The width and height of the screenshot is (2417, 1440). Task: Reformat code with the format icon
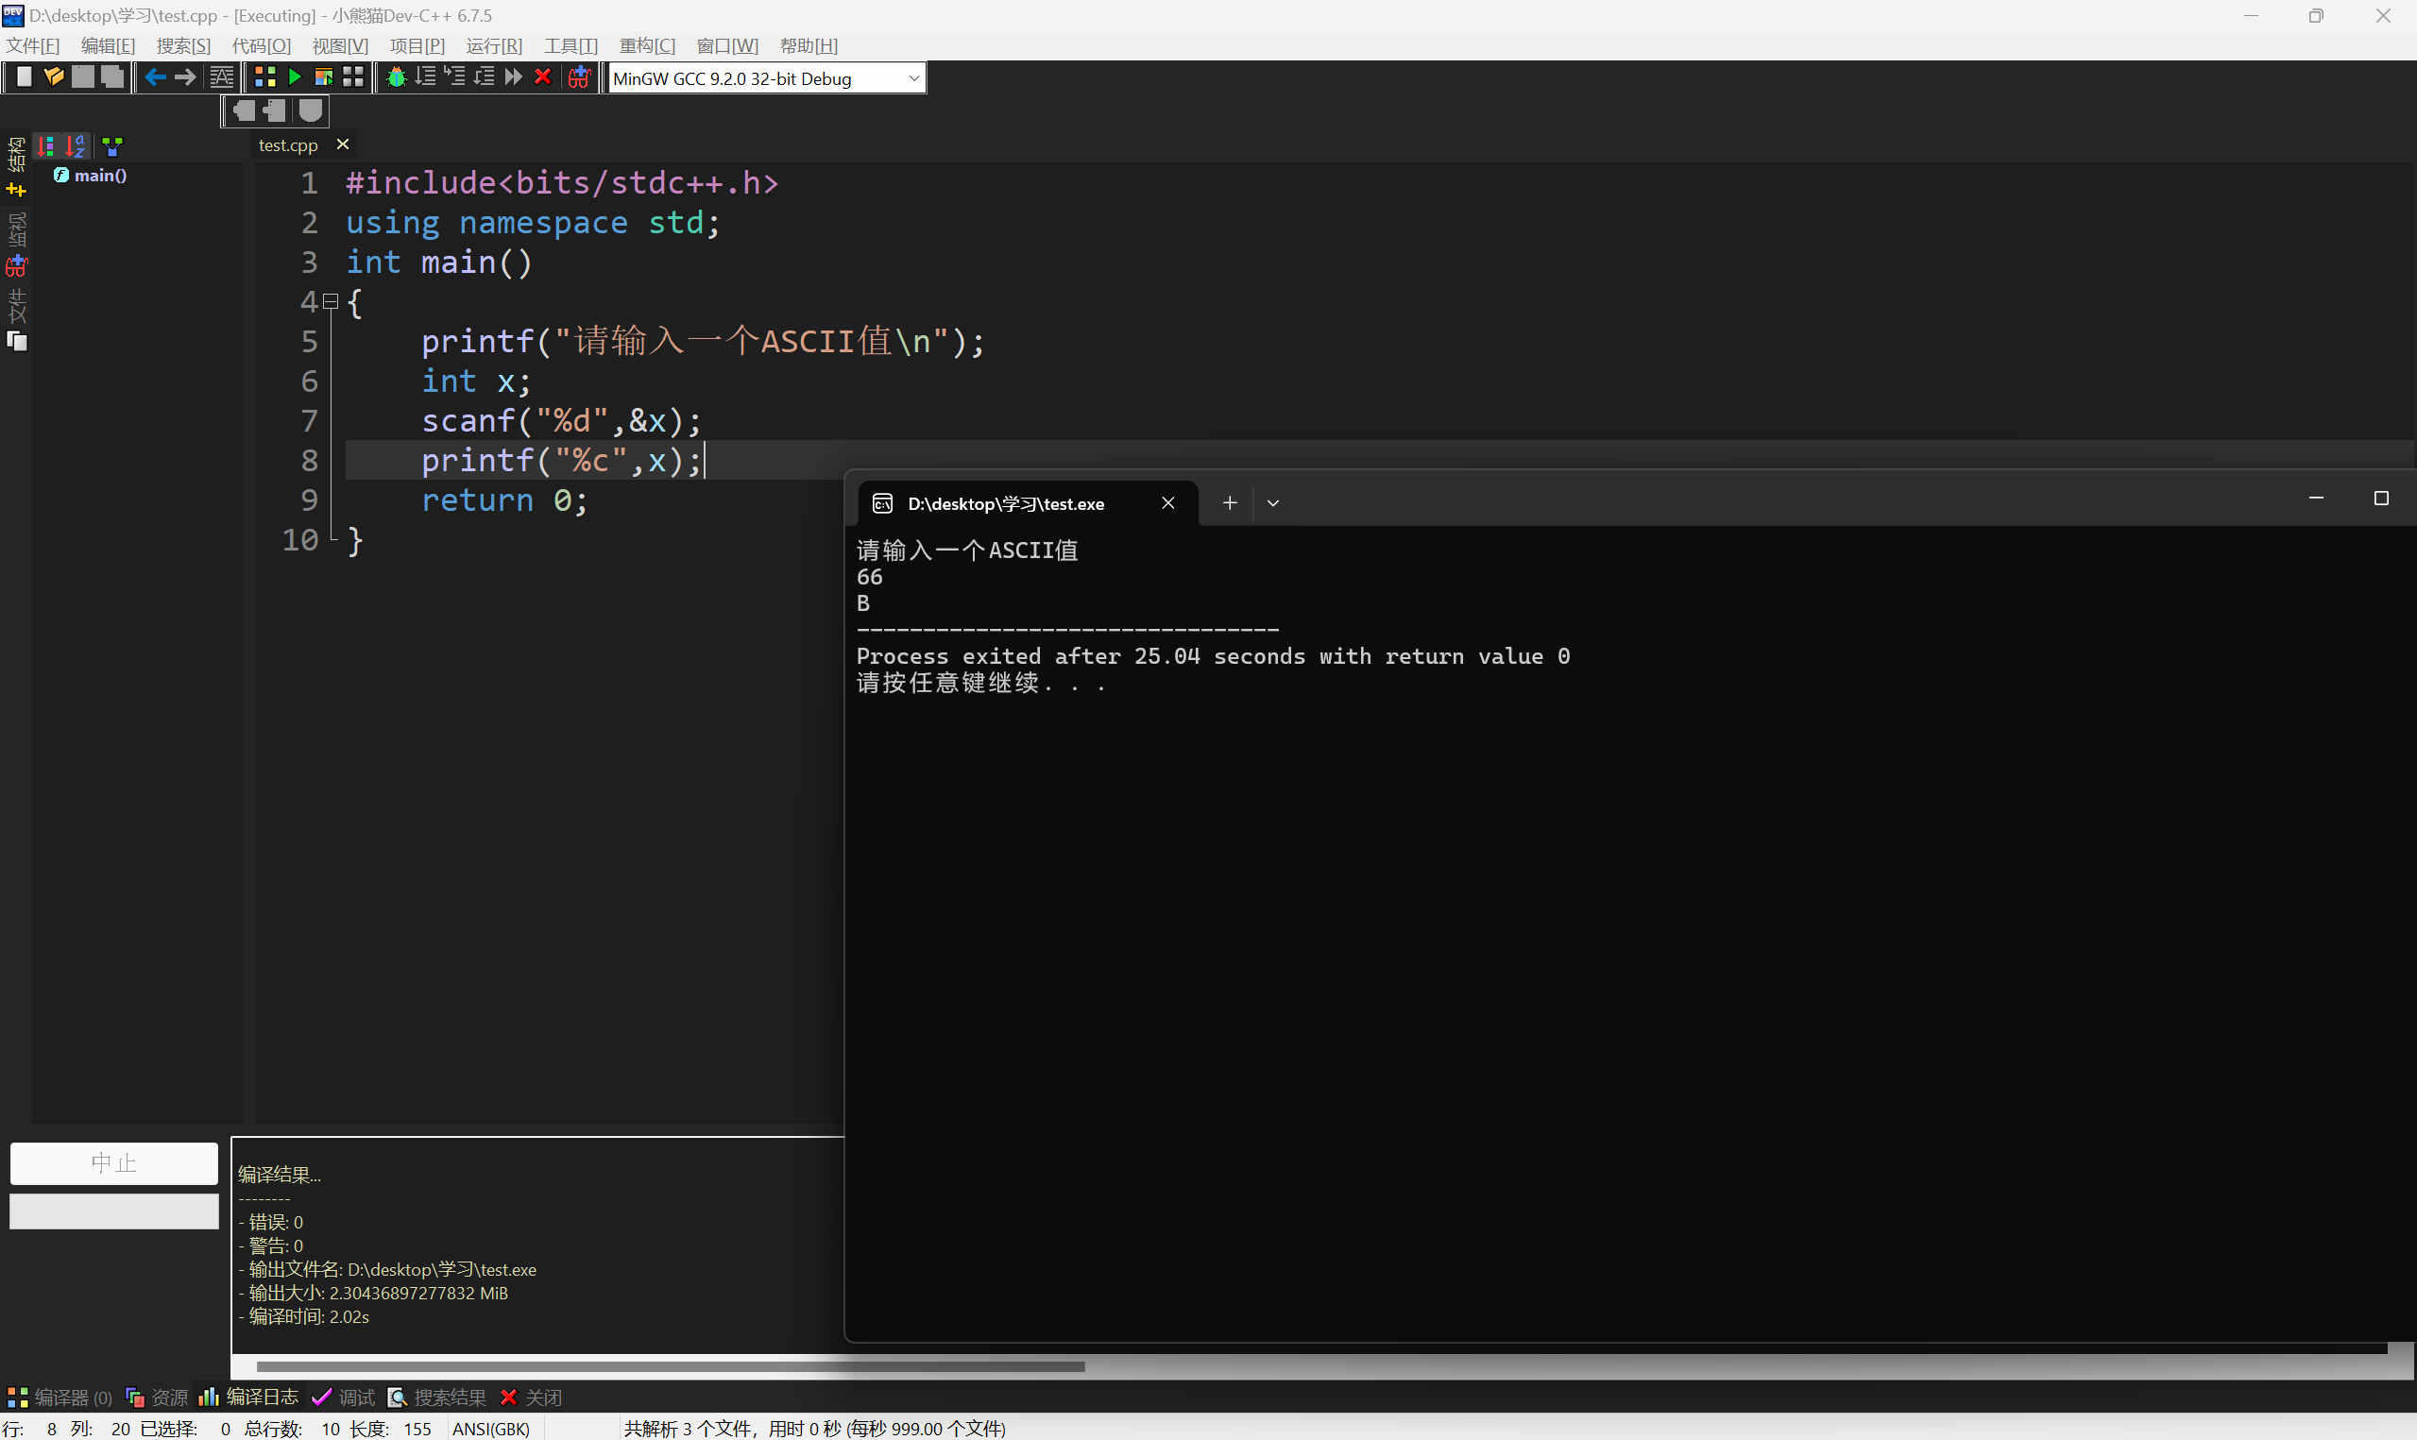[221, 77]
